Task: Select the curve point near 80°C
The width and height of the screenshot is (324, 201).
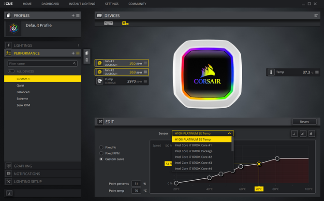Action: 277,158
